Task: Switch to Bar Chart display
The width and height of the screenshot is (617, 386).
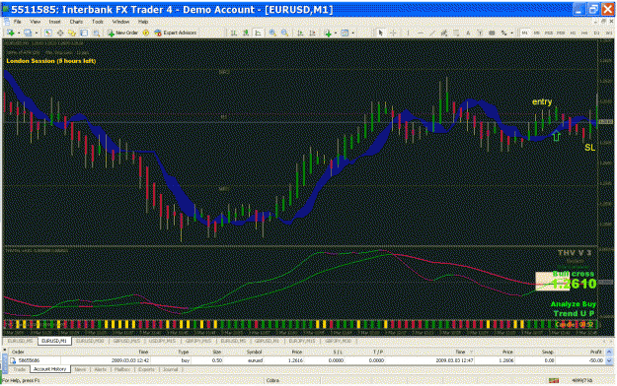Action: 233,32
